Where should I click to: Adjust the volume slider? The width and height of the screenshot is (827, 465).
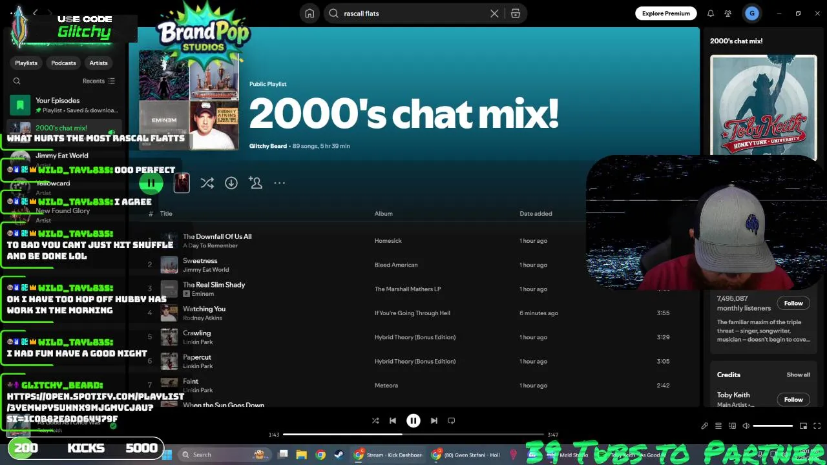click(773, 426)
